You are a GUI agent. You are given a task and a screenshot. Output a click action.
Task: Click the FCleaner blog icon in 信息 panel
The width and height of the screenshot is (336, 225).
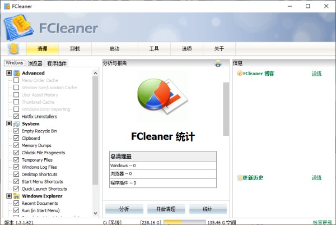point(240,74)
